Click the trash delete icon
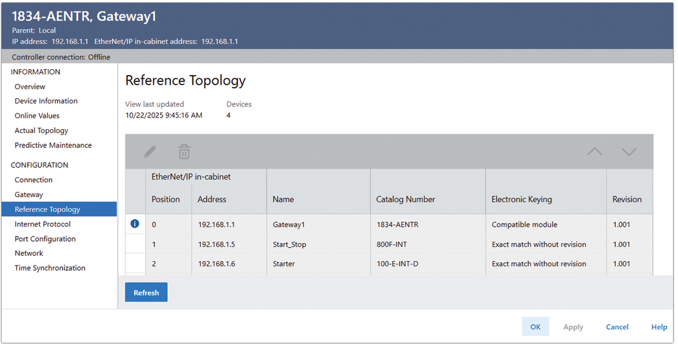Screen dimensions: 678x347 [x=184, y=152]
